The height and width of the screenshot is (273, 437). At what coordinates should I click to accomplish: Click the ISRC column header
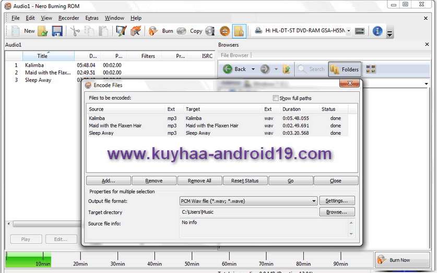tap(200, 56)
